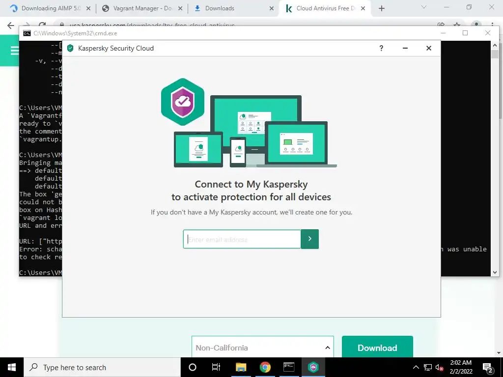Open the clock showing 2:02 AM
This screenshot has width=503, height=377.
[x=461, y=367]
